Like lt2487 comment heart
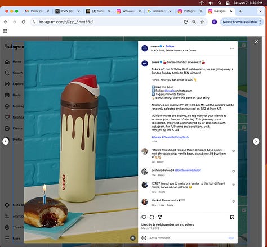 click(233, 185)
